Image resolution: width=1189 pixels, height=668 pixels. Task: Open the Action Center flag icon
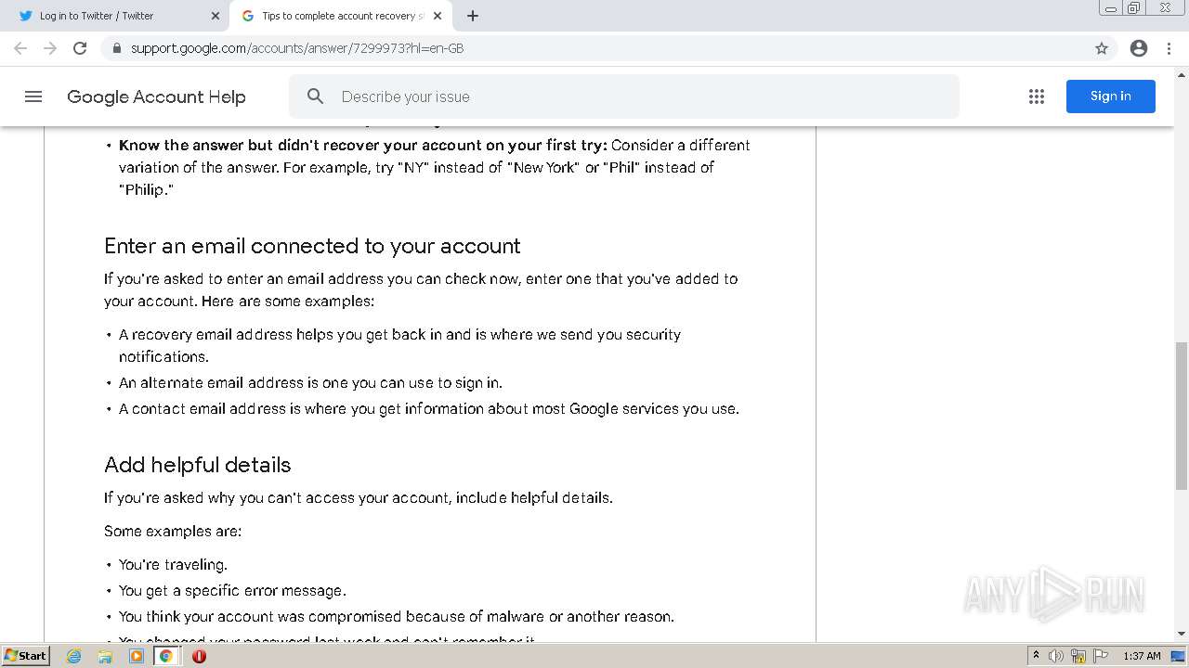tap(1101, 656)
